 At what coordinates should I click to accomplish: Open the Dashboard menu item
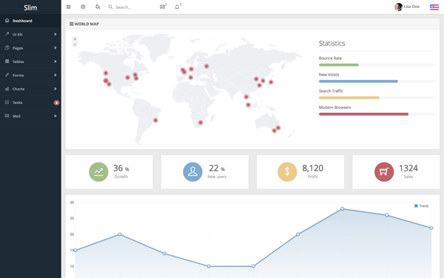click(30, 21)
